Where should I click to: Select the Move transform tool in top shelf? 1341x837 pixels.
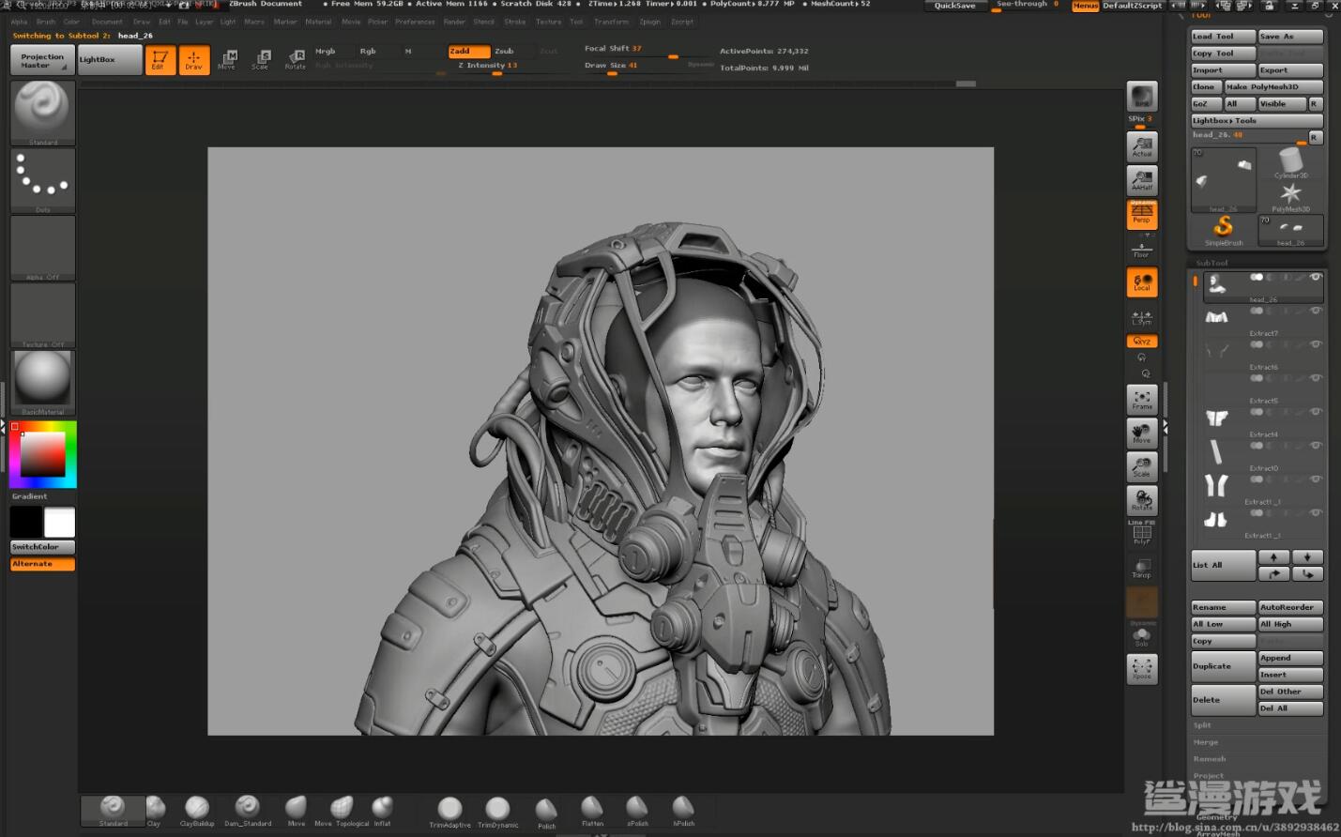click(x=227, y=60)
